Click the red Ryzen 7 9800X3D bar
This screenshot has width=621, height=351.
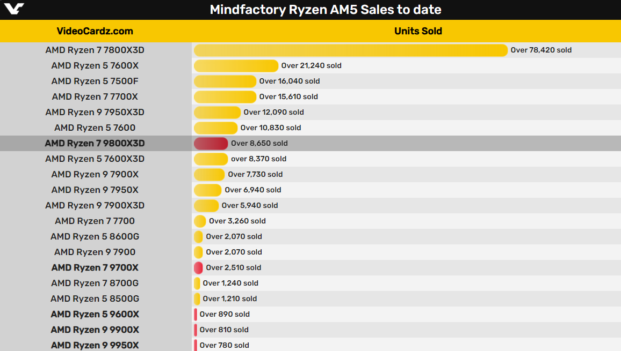(211, 144)
